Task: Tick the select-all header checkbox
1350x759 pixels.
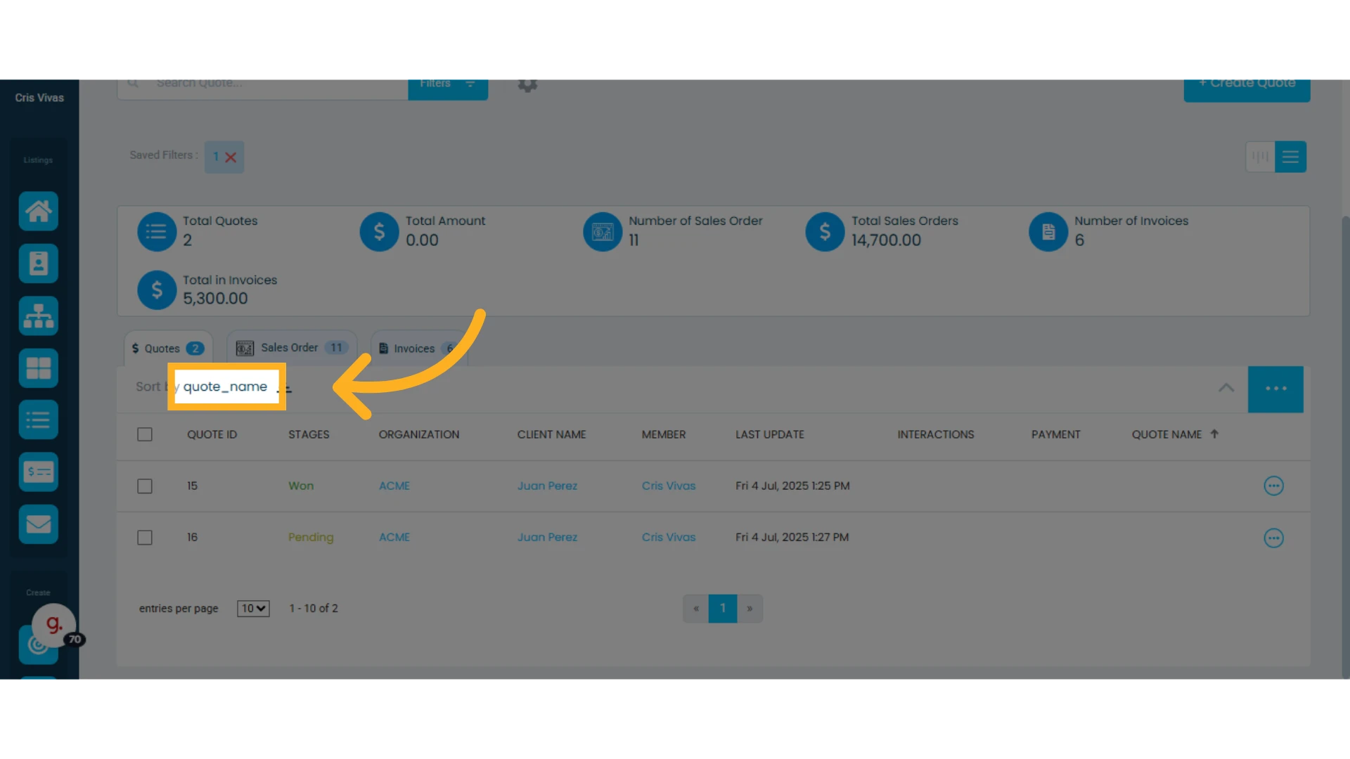Action: (145, 434)
